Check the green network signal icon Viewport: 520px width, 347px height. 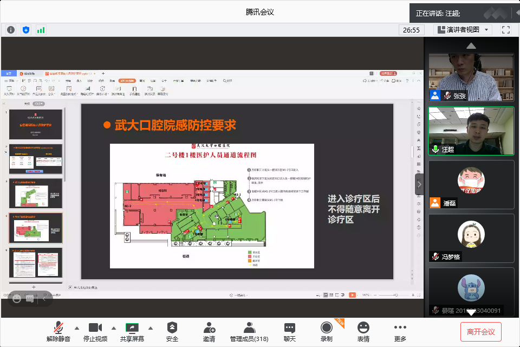tap(41, 30)
